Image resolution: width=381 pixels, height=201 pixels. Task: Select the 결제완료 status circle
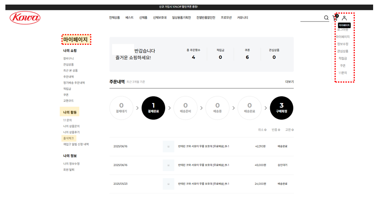click(153, 108)
